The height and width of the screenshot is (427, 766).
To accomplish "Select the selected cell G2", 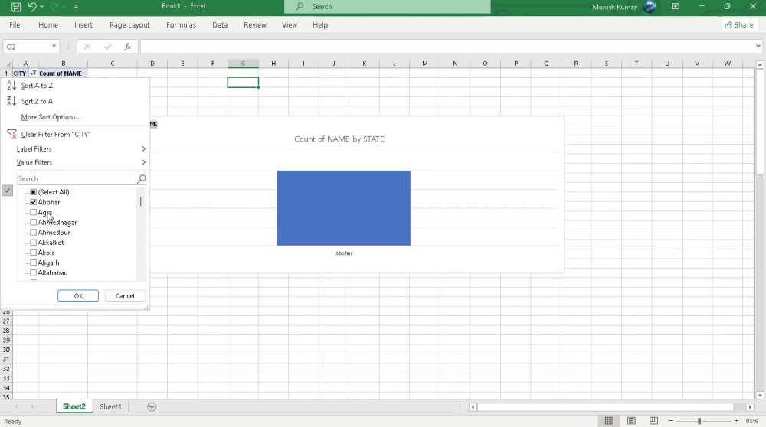I will [243, 83].
